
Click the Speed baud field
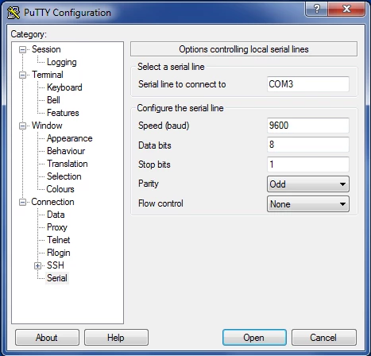(308, 126)
